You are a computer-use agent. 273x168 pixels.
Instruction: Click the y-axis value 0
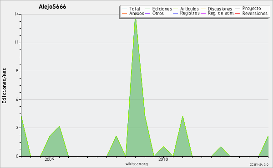[17, 156]
